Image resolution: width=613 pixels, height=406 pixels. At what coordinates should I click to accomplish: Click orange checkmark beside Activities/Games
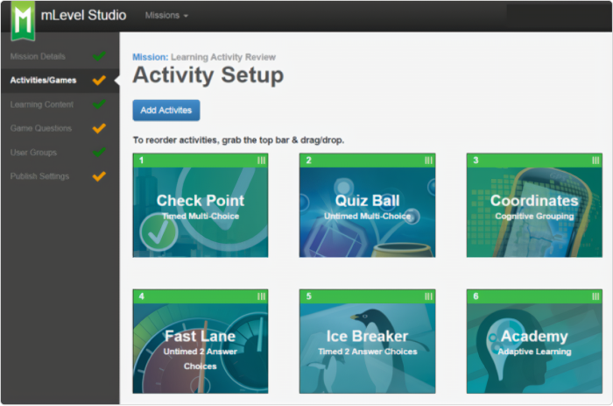point(99,80)
